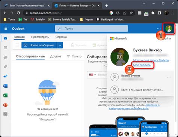Click the phone number input field
Screen dimensions: 178x137
(102, 75)
